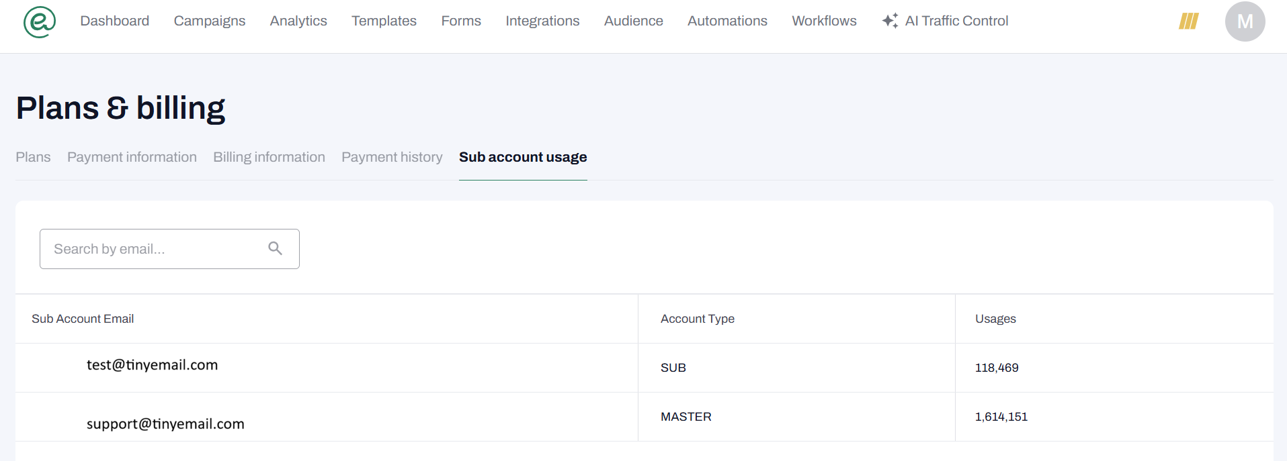Open the Billing information tab
Image resolution: width=1287 pixels, height=461 pixels.
click(x=269, y=157)
